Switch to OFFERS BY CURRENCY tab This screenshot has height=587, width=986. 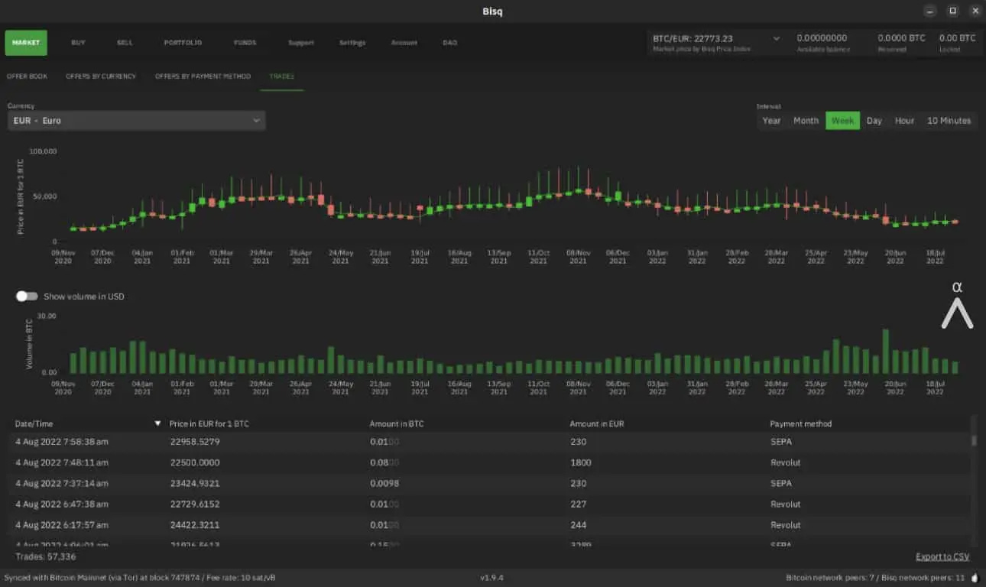101,76
